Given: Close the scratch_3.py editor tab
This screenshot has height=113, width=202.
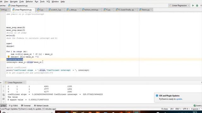Looking at the screenshot, I should pyautogui.click(x=63, y=10).
